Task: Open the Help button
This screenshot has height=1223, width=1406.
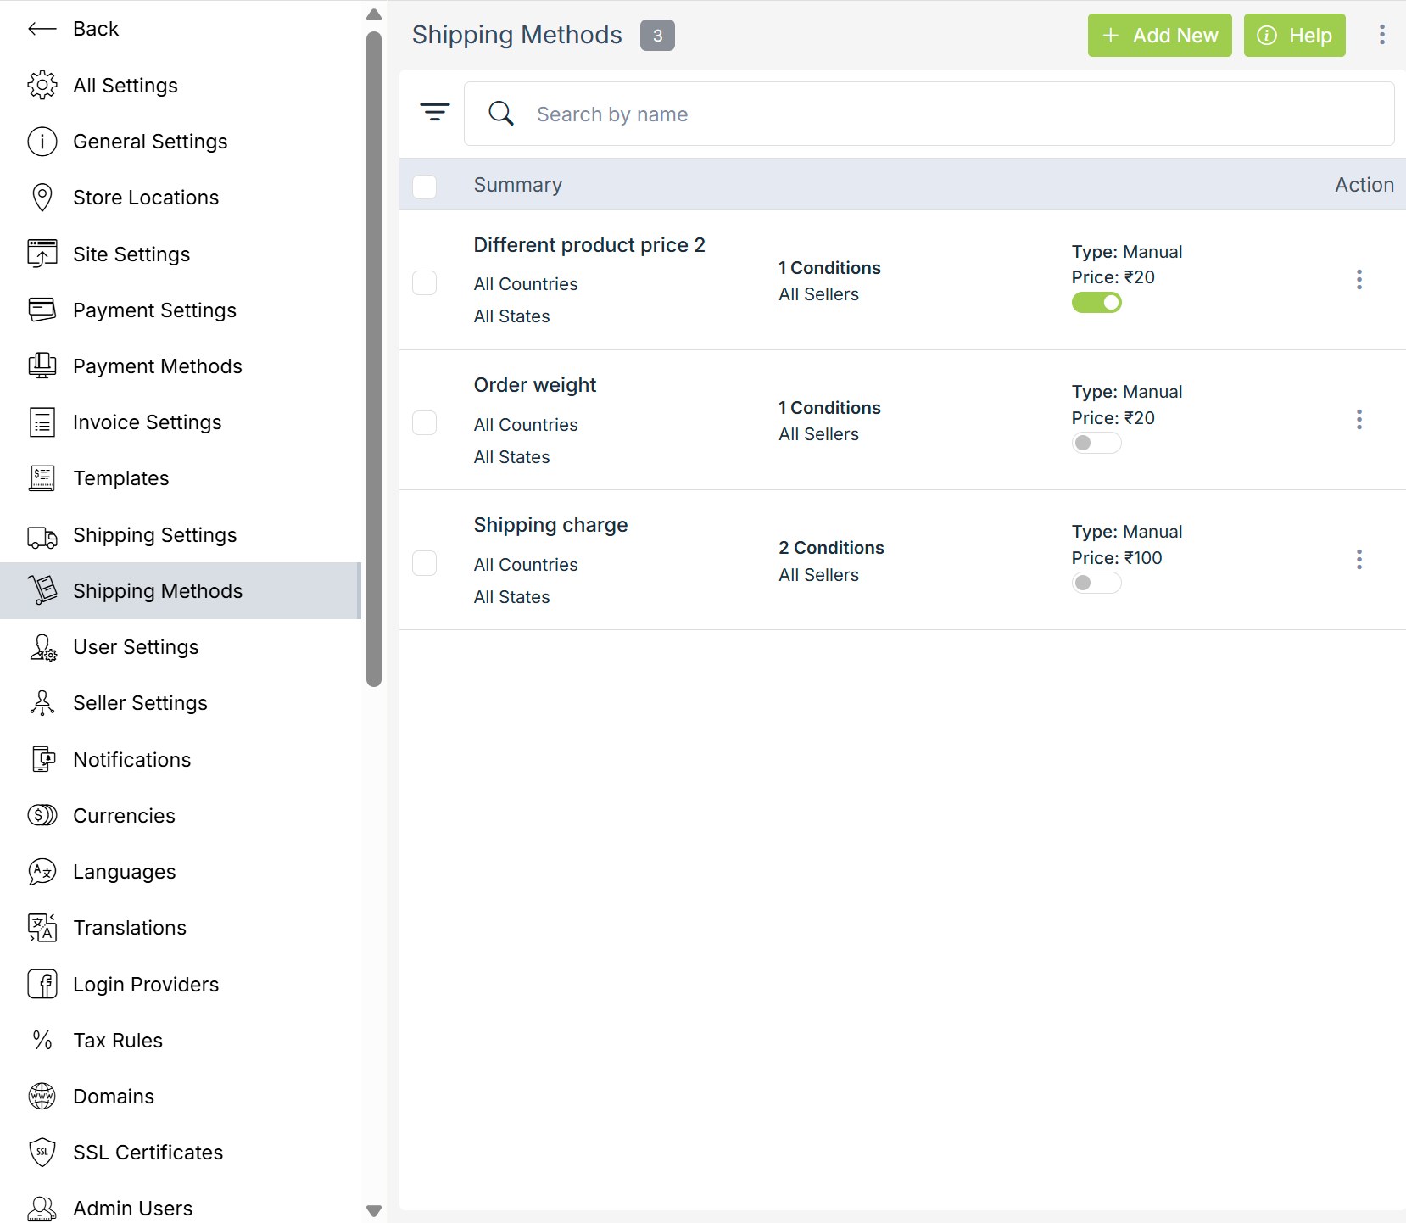Action: tap(1293, 36)
